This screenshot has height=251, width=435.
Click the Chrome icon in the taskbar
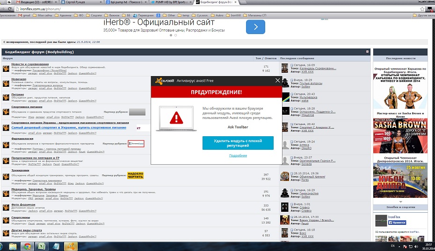click(x=28, y=246)
